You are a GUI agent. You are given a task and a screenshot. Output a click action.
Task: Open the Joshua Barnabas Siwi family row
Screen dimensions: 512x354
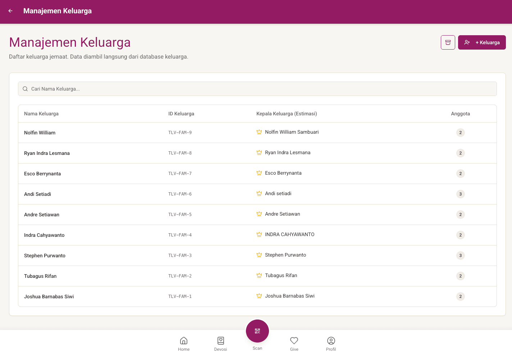(x=257, y=296)
